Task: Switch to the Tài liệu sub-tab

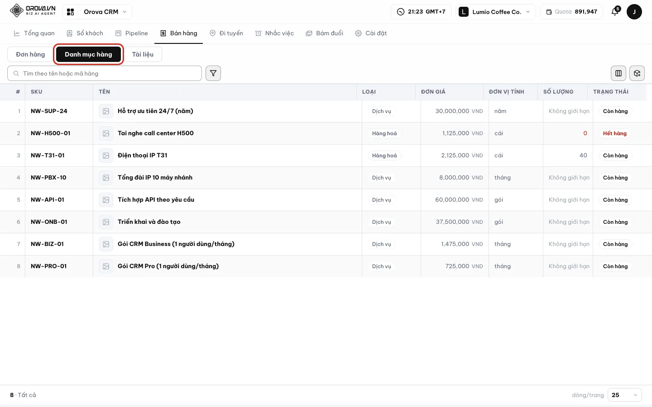Action: pos(143,54)
